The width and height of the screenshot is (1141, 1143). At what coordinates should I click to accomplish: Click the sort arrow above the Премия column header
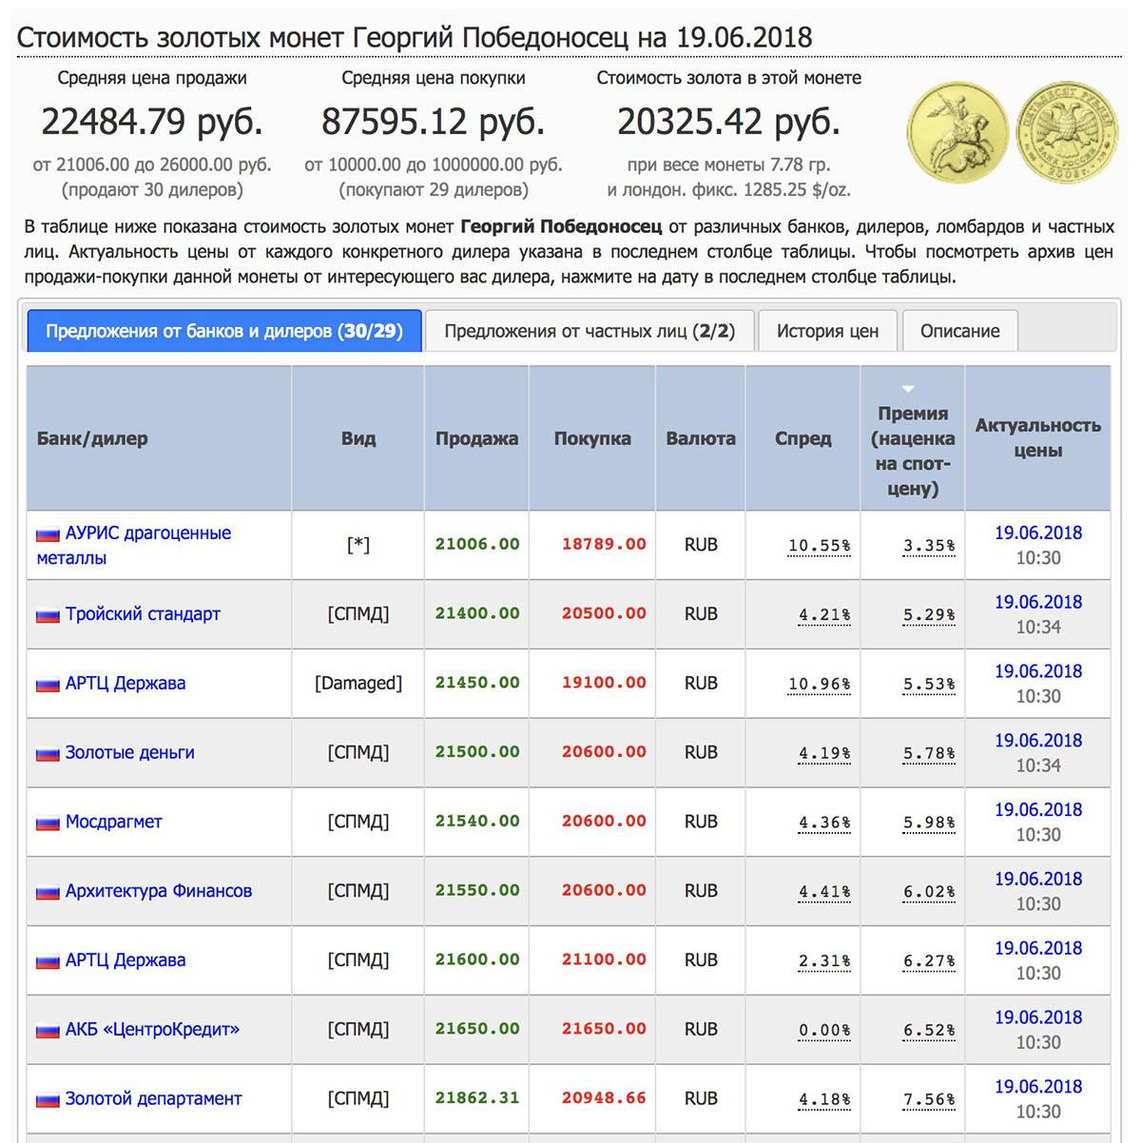pyautogui.click(x=908, y=389)
